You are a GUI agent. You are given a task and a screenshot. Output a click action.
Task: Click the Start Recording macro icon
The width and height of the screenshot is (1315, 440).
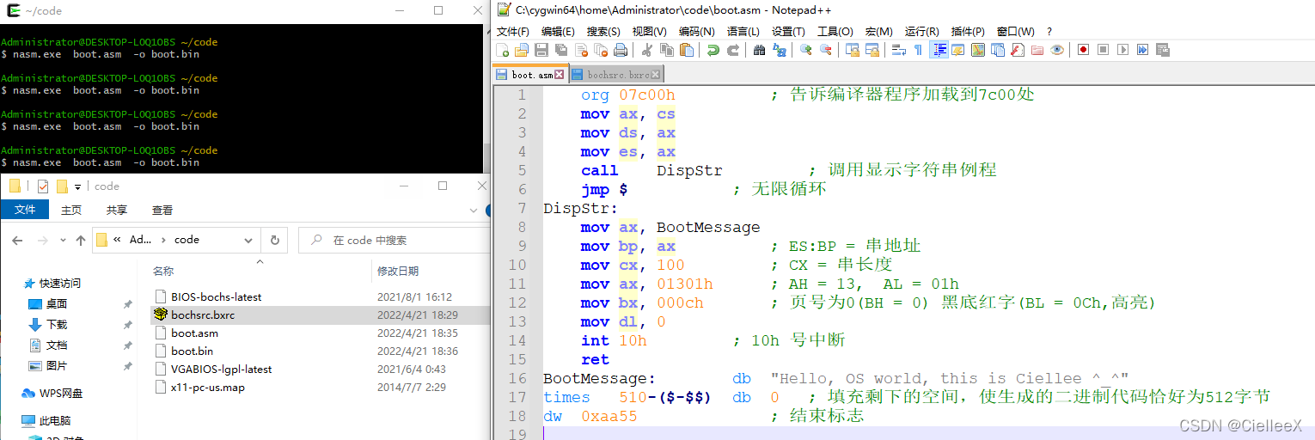coord(1083,50)
